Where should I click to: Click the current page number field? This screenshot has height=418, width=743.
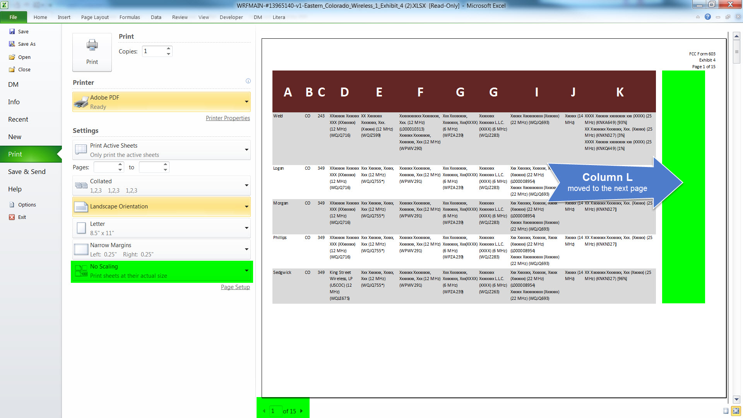coord(275,411)
